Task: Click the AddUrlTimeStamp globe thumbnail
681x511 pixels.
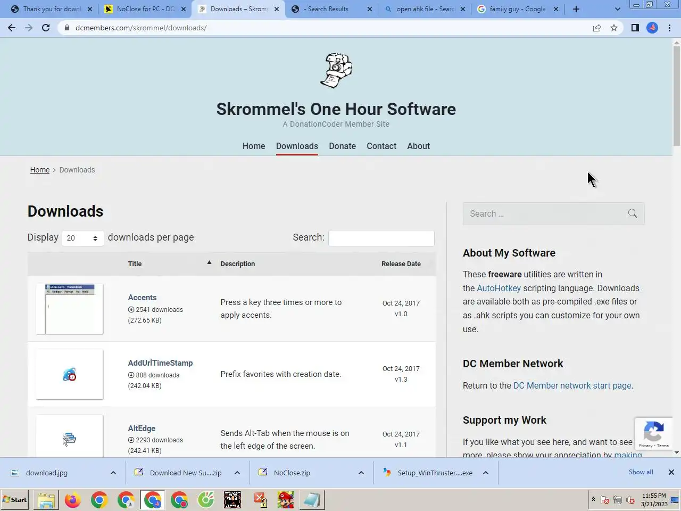Action: tap(70, 375)
